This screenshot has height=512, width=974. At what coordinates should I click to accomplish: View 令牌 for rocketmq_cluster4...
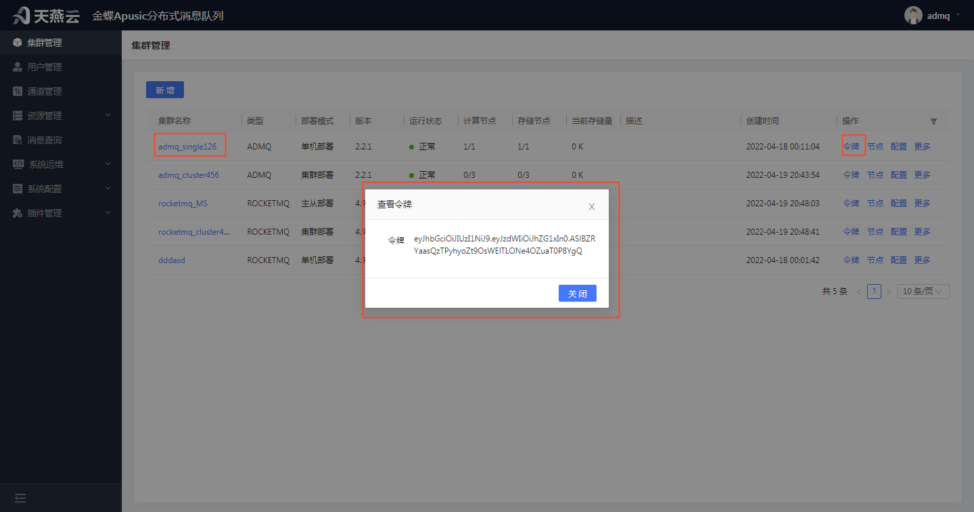851,231
